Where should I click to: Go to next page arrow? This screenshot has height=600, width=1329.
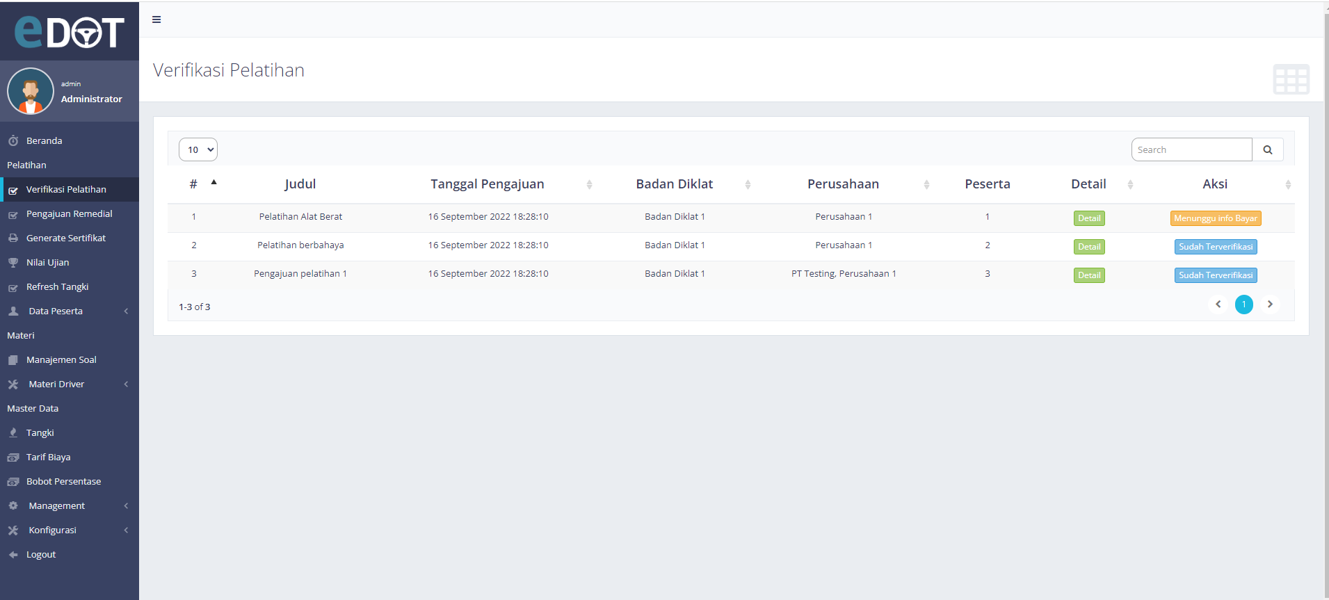[x=1270, y=305]
